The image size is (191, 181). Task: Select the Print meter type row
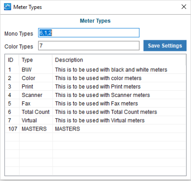pyautogui.click(x=95, y=87)
